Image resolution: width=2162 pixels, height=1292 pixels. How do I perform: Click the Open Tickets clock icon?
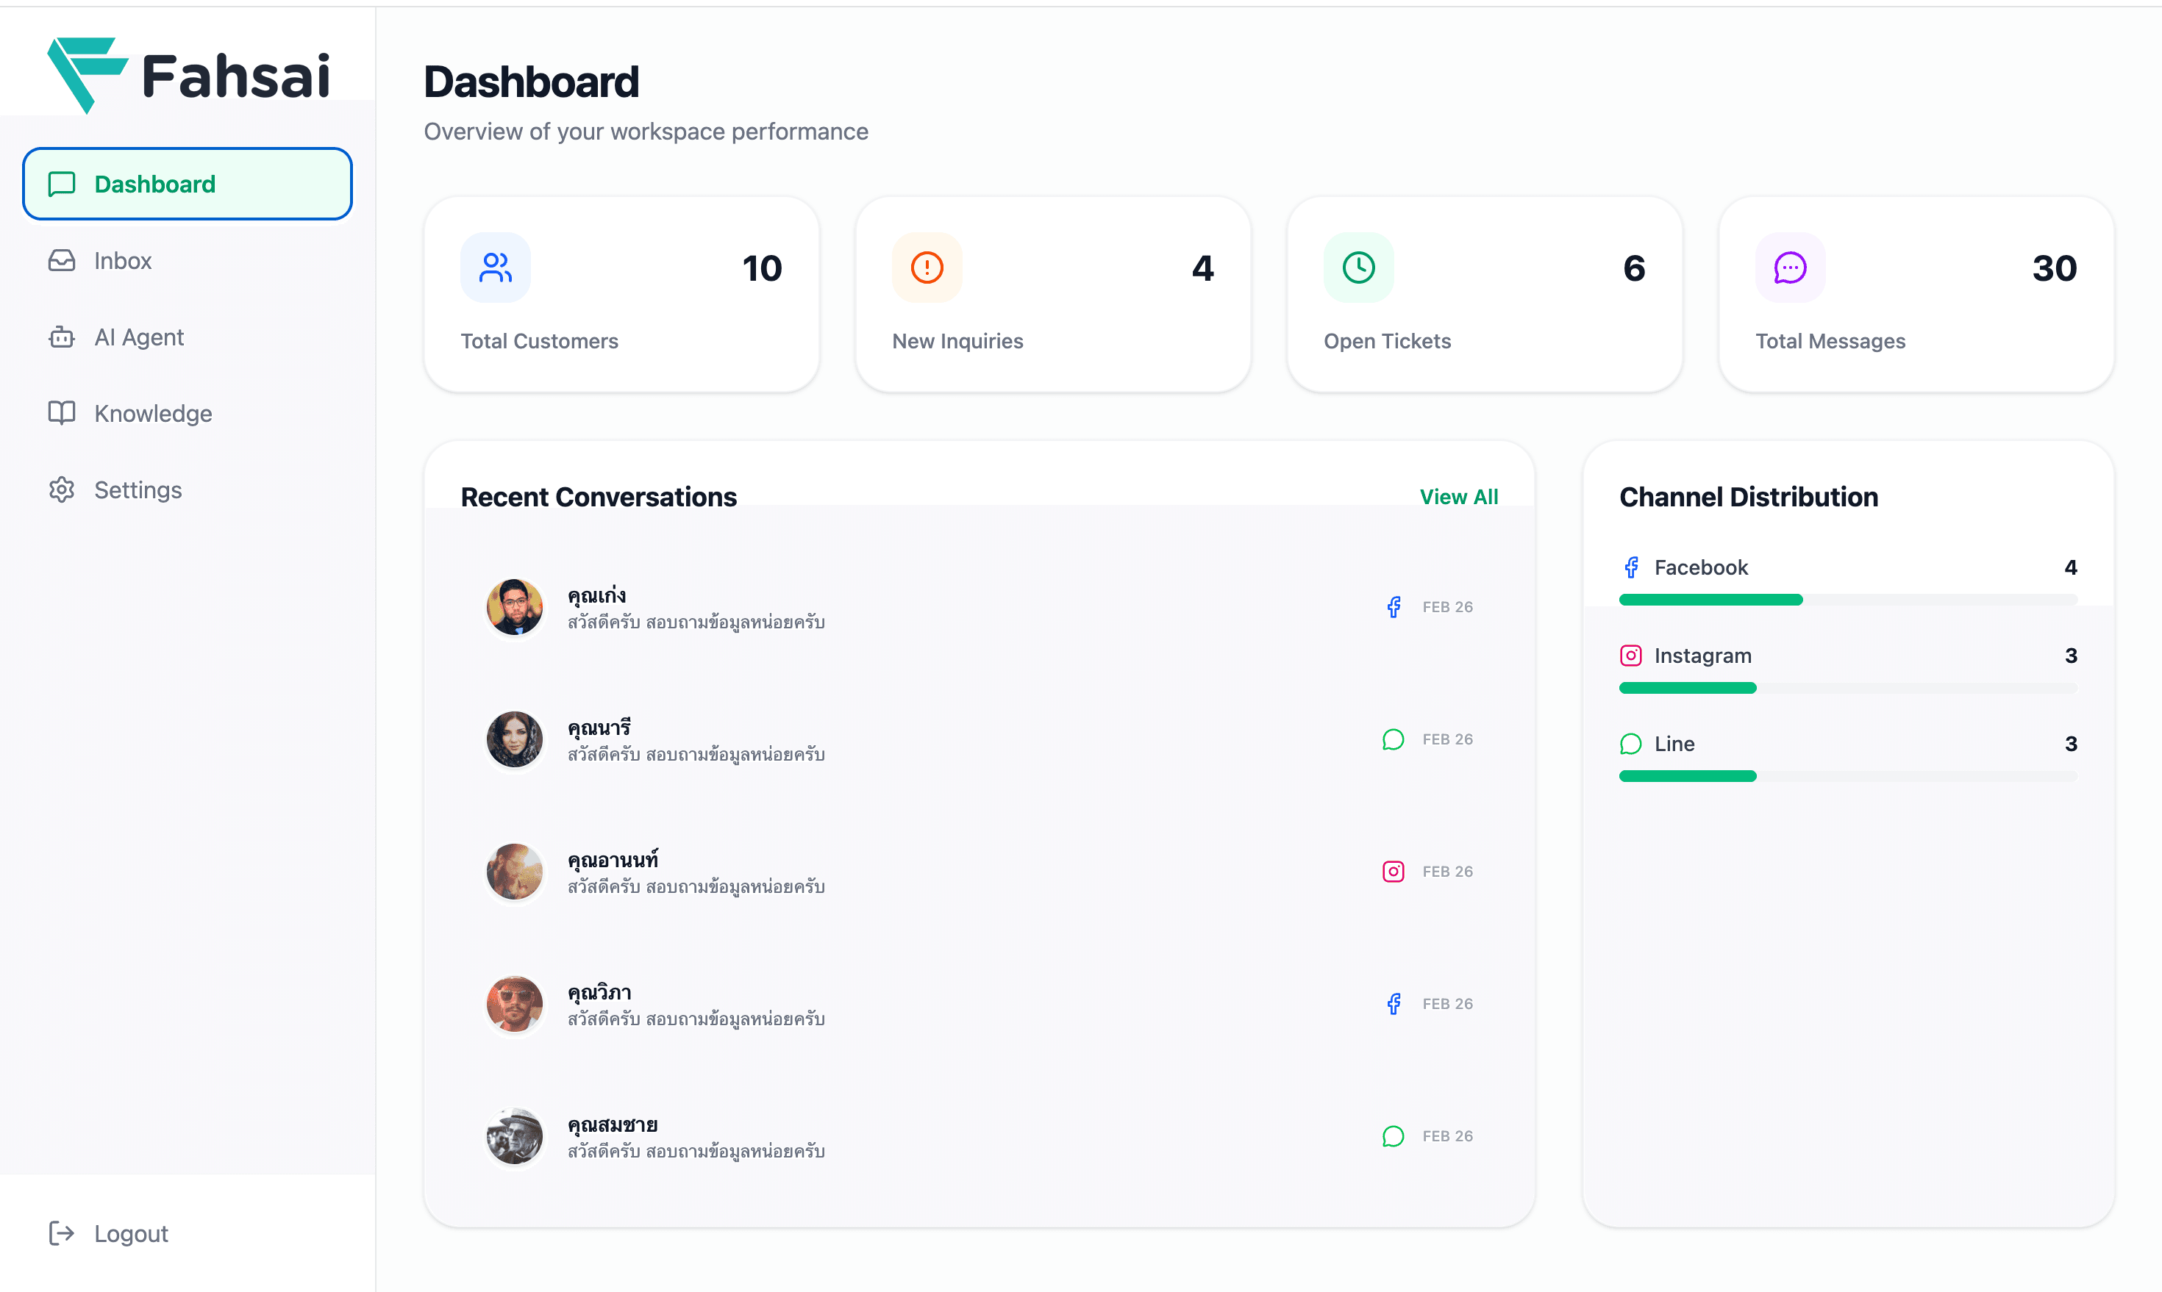coord(1357,268)
